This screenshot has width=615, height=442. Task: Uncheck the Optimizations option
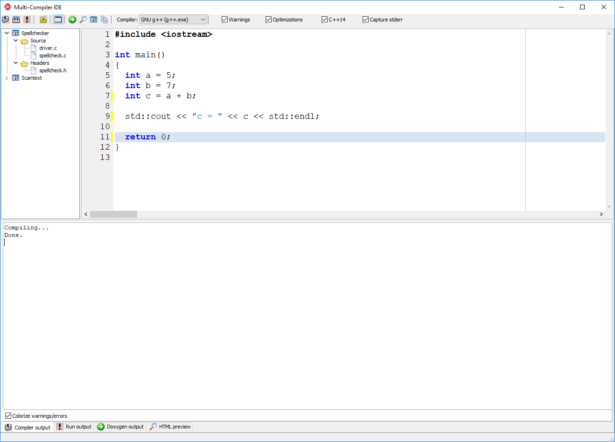268,20
